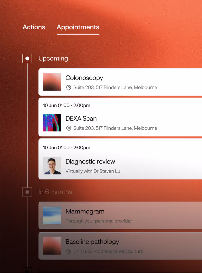Viewport: 202px width, 273px height.
Task: Open the DEXA Scan appointment title
Action: (81, 119)
